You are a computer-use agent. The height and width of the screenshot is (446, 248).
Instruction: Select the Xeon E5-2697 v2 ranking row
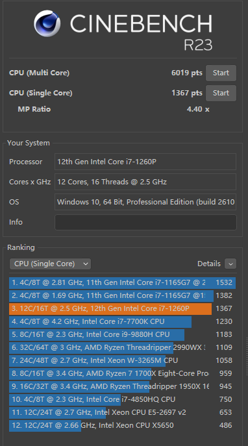pos(122,412)
